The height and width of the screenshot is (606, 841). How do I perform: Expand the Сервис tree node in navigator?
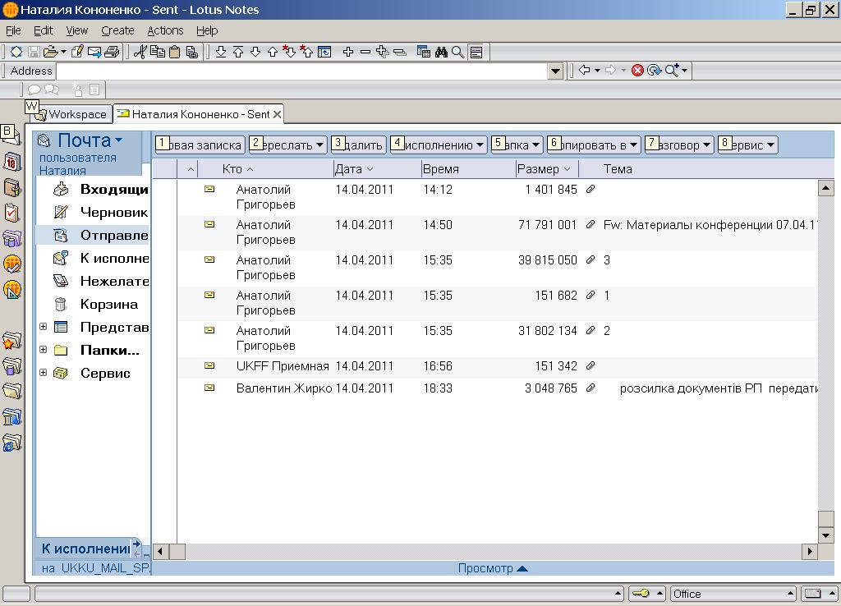point(44,373)
